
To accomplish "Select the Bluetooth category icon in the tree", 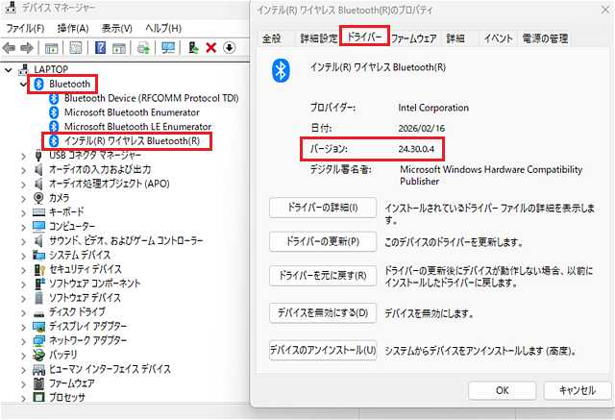I will point(38,84).
